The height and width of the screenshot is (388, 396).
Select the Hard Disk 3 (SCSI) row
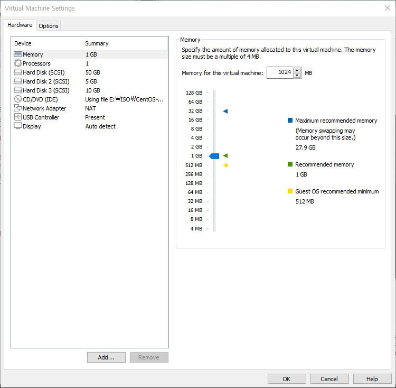pyautogui.click(x=90, y=90)
